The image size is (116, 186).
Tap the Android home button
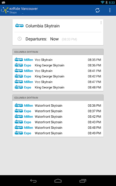(58, 181)
